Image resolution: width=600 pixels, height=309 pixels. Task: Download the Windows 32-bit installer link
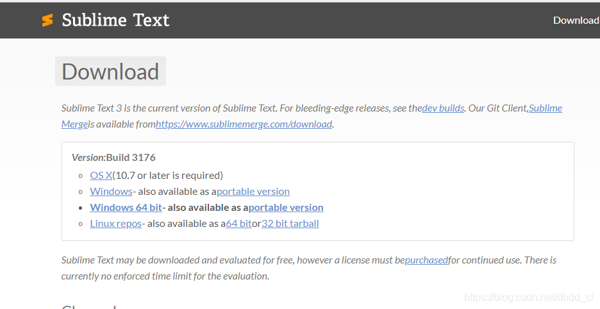coord(111,192)
